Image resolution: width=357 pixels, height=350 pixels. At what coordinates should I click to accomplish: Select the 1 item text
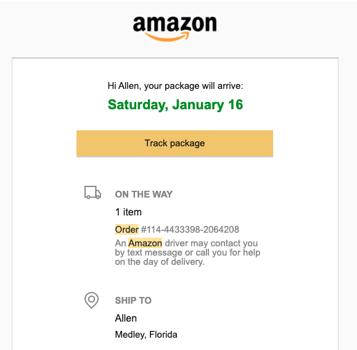(x=128, y=212)
